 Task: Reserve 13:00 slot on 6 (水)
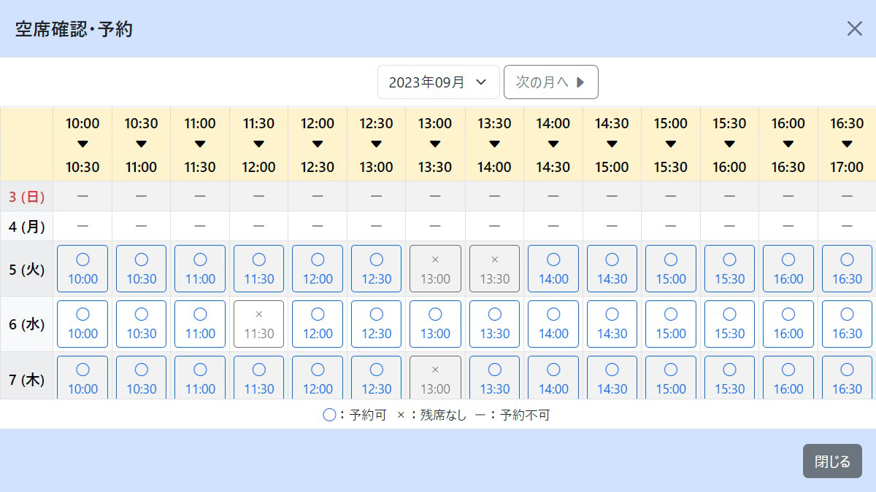point(435,324)
